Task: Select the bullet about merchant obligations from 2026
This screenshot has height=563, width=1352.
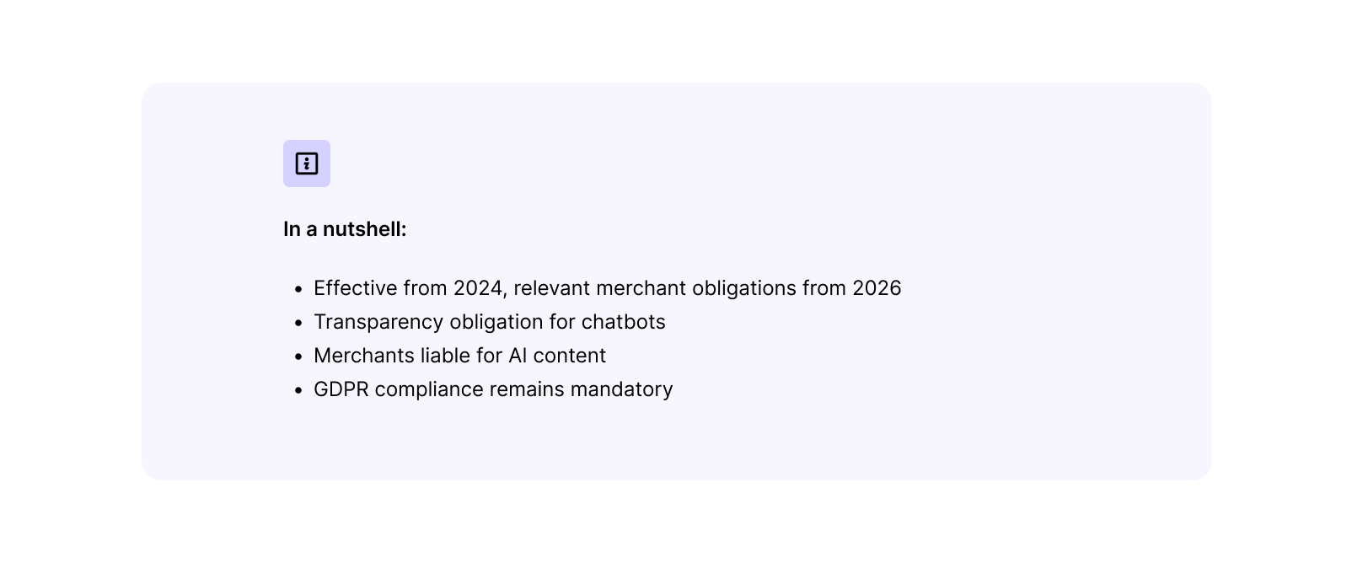Action: click(x=607, y=288)
